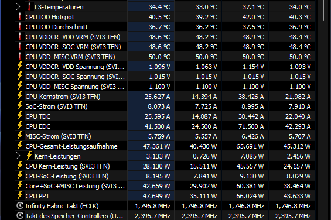
Task: Select the CPU VDD_MISC Spannung label
Action: click(x=75, y=87)
